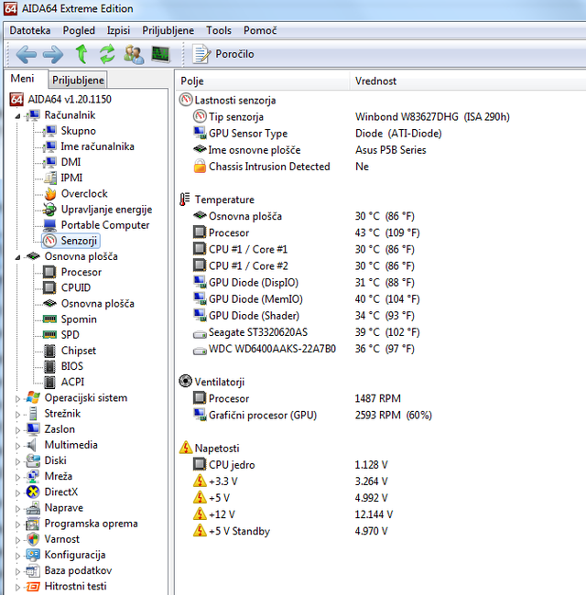Select WDC WD6400AAKS-22A7B0 row

(x=304, y=349)
